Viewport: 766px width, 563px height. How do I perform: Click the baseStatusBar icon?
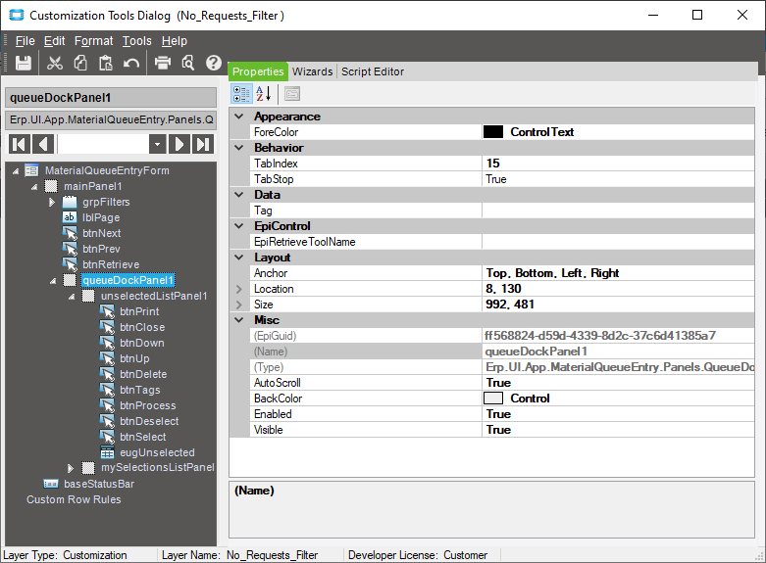click(x=51, y=484)
